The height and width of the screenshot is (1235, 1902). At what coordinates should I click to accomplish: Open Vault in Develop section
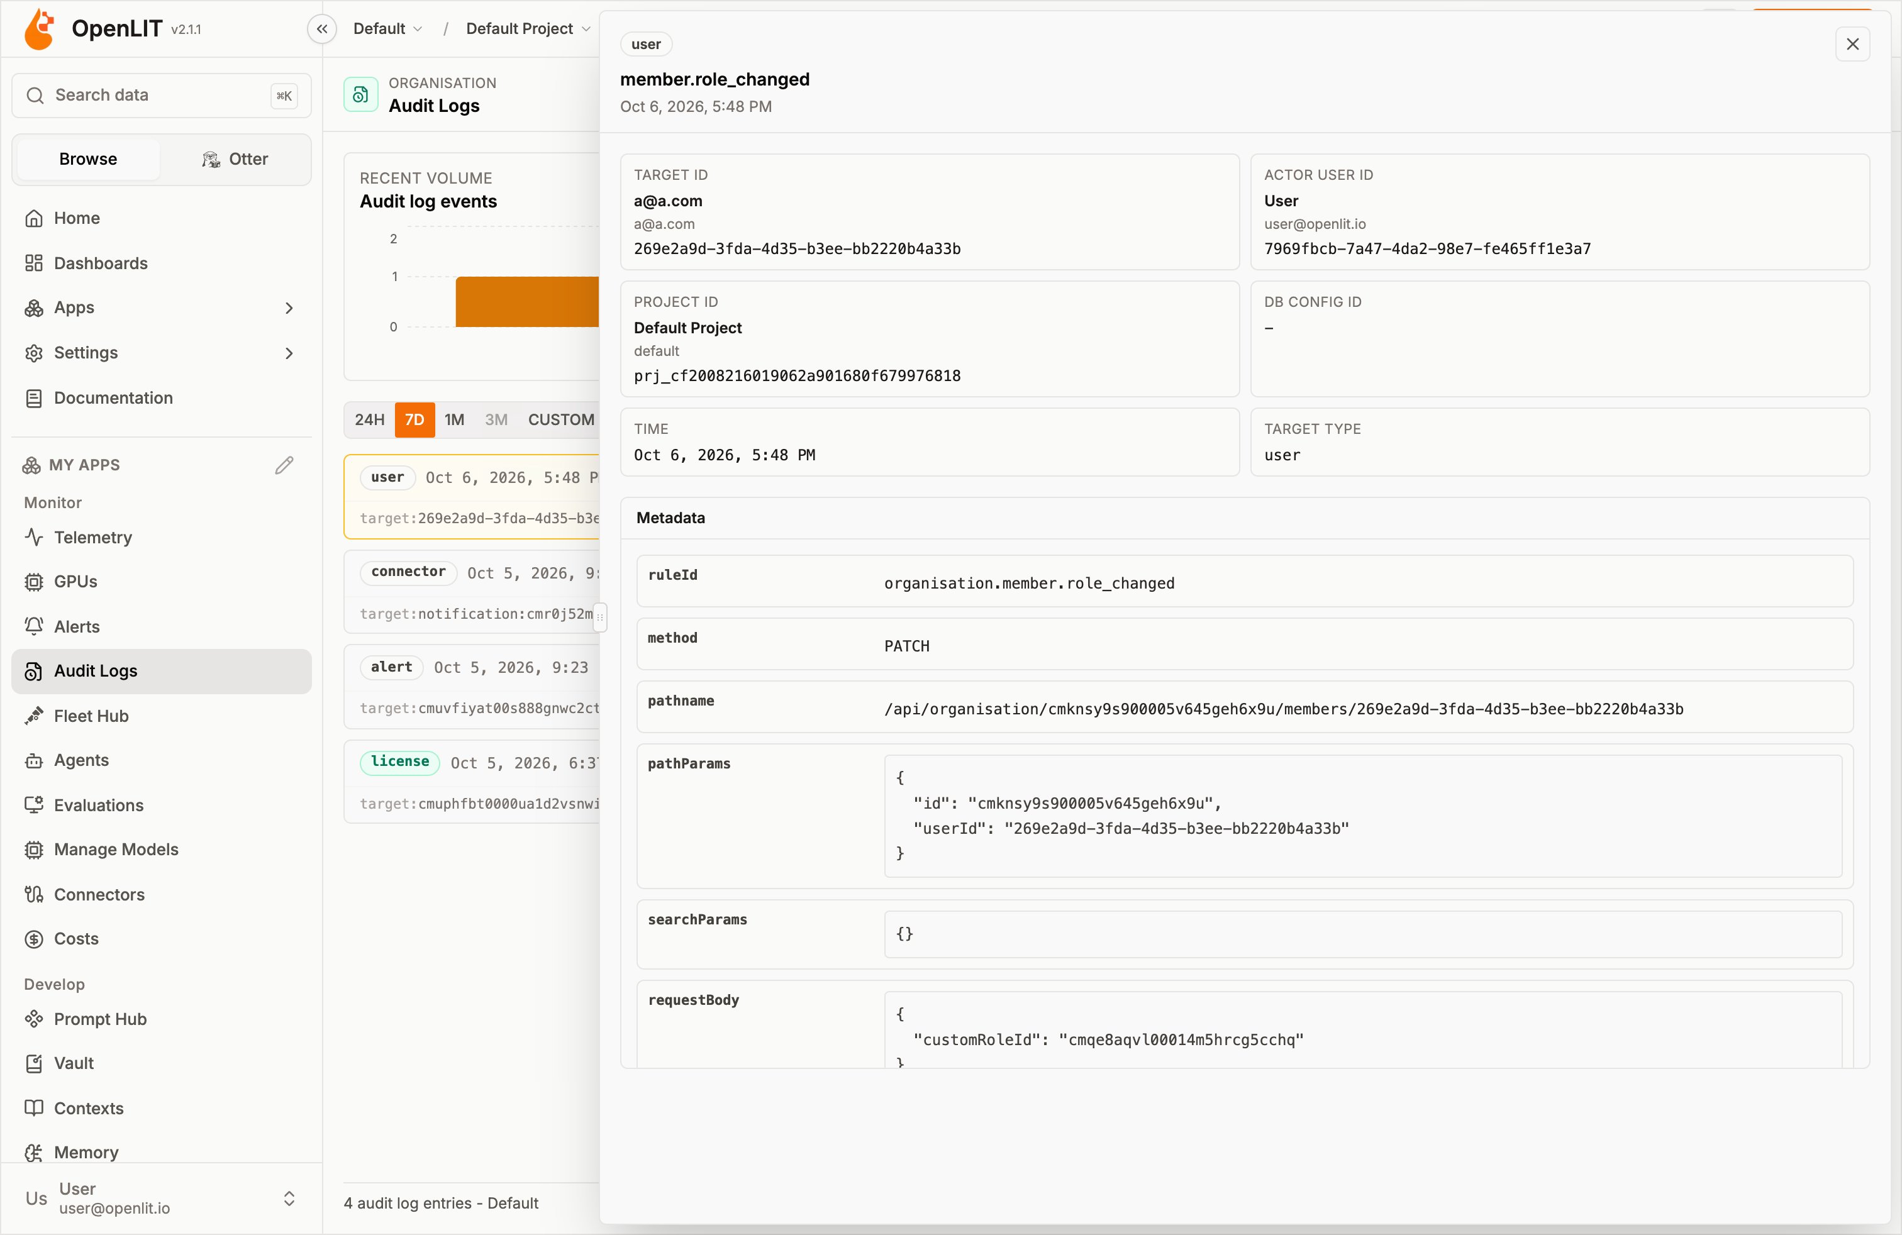pyautogui.click(x=160, y=1063)
